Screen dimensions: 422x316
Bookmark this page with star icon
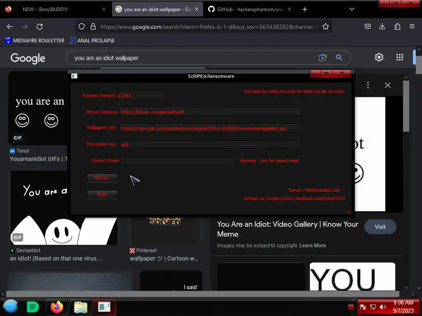click(x=326, y=26)
